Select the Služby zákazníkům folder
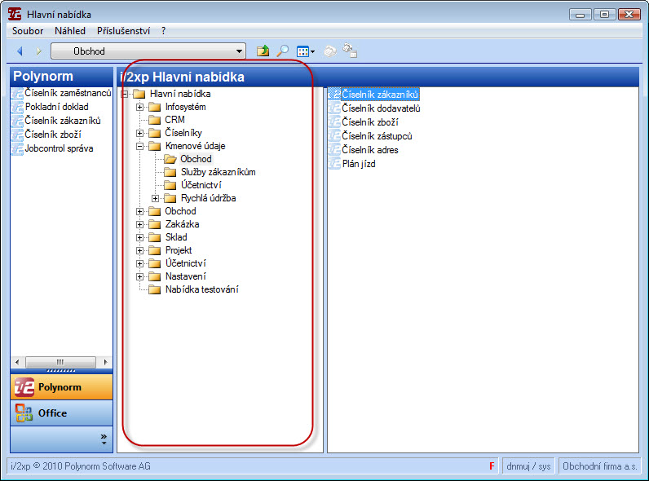The image size is (649, 481). click(x=218, y=172)
